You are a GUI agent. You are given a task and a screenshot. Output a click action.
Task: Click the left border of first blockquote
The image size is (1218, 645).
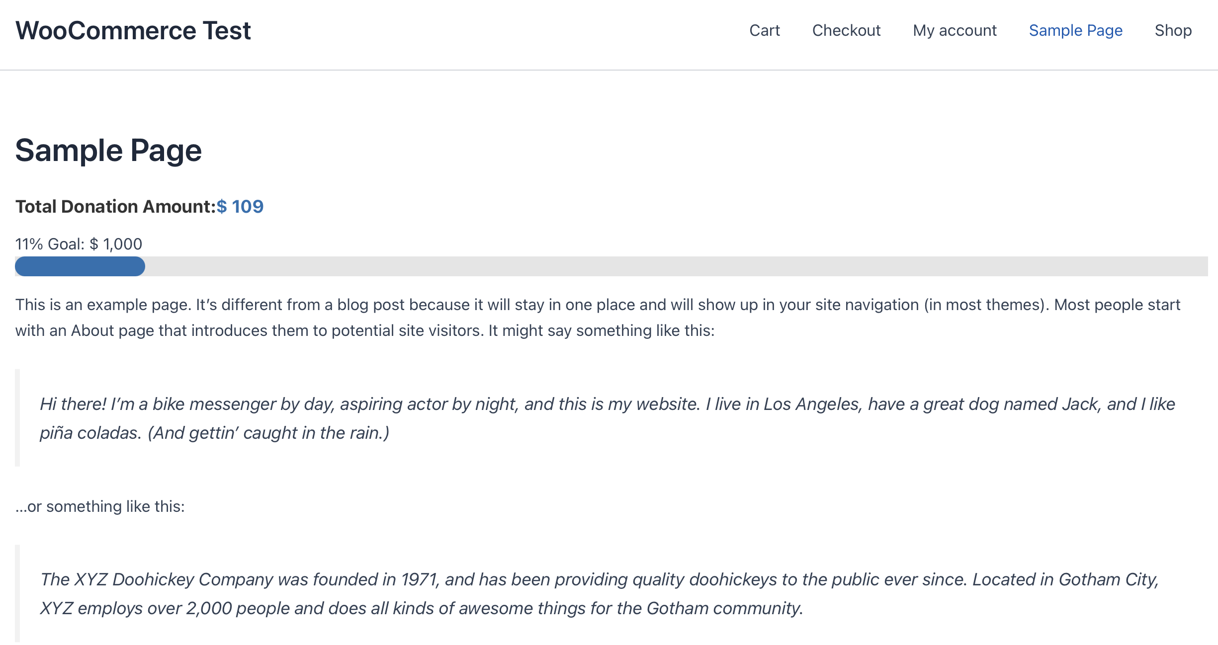point(17,417)
